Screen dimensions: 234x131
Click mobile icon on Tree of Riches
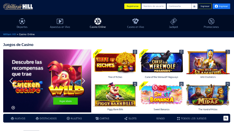point(135,52)
